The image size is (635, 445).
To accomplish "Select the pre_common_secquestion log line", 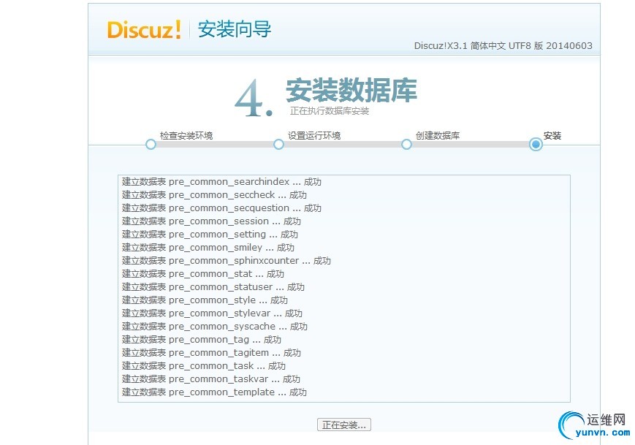I will tap(221, 208).
